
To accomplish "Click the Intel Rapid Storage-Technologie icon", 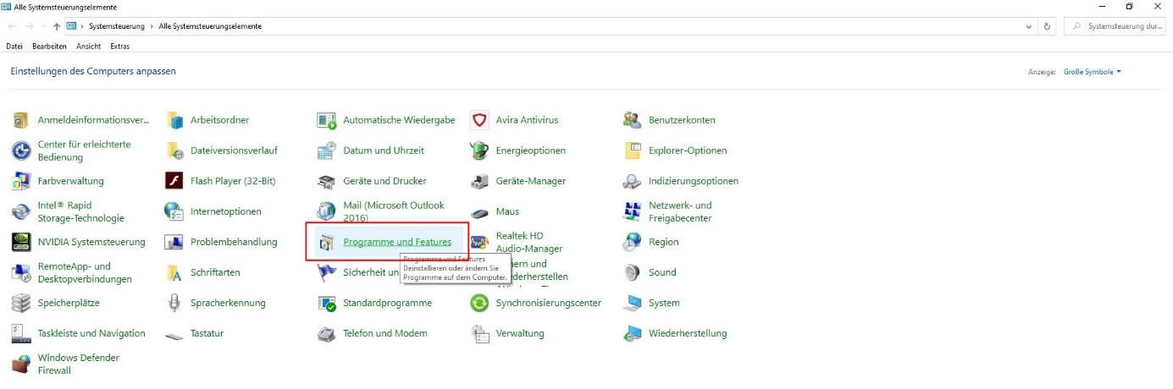I will tap(22, 211).
